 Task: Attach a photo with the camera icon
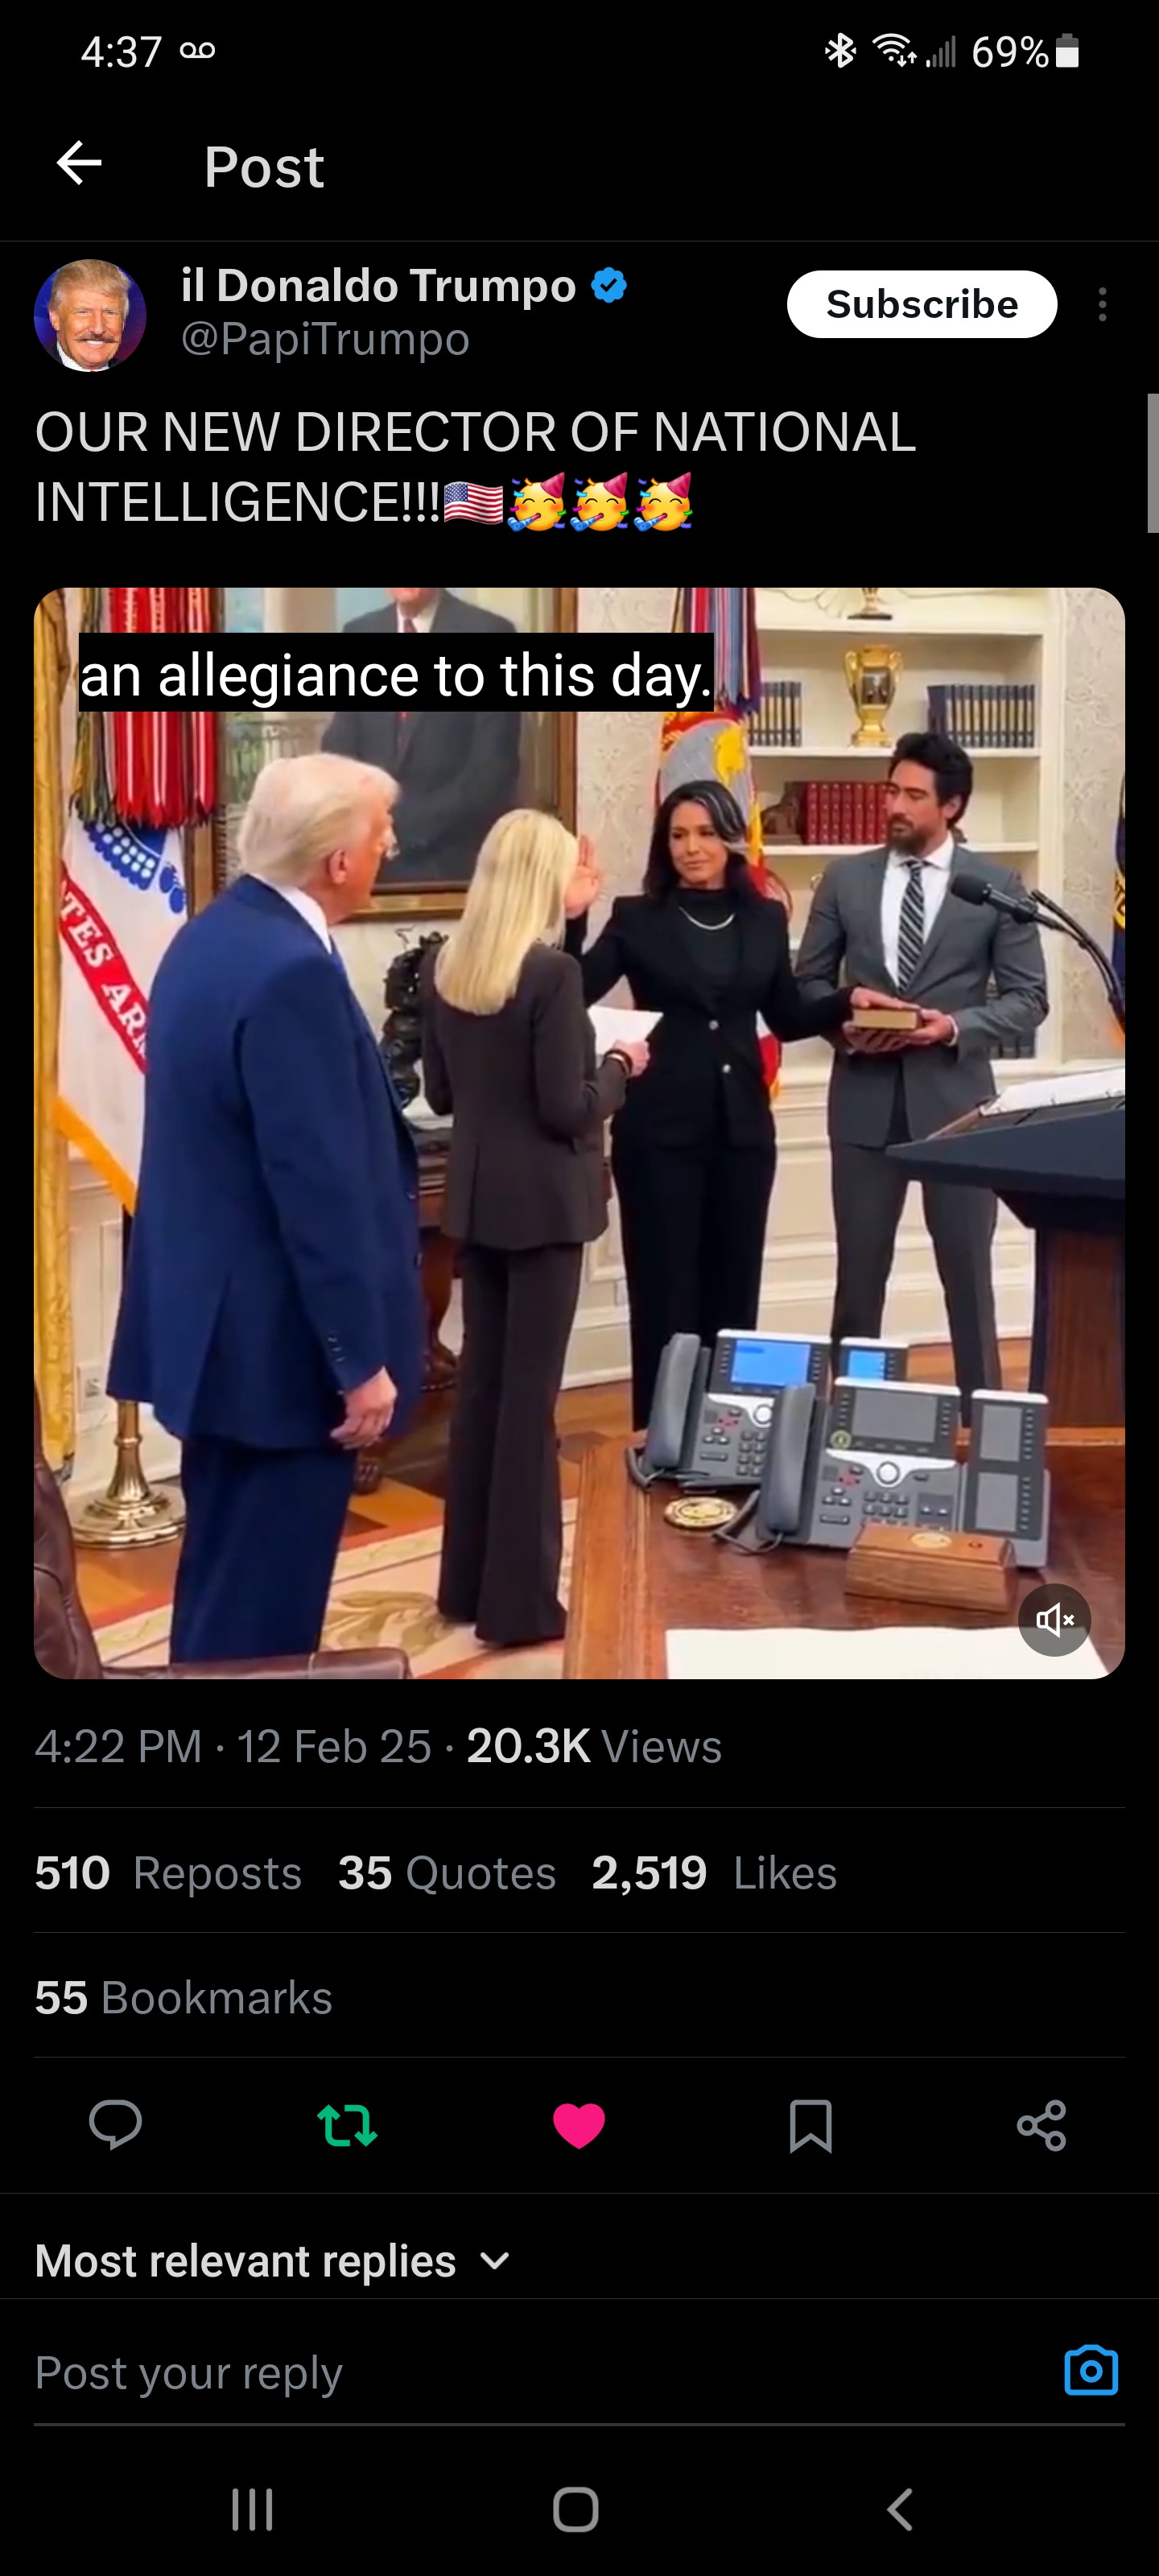tap(1091, 2370)
